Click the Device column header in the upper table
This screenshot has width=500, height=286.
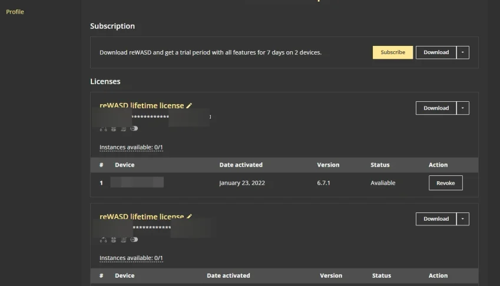tap(125, 165)
